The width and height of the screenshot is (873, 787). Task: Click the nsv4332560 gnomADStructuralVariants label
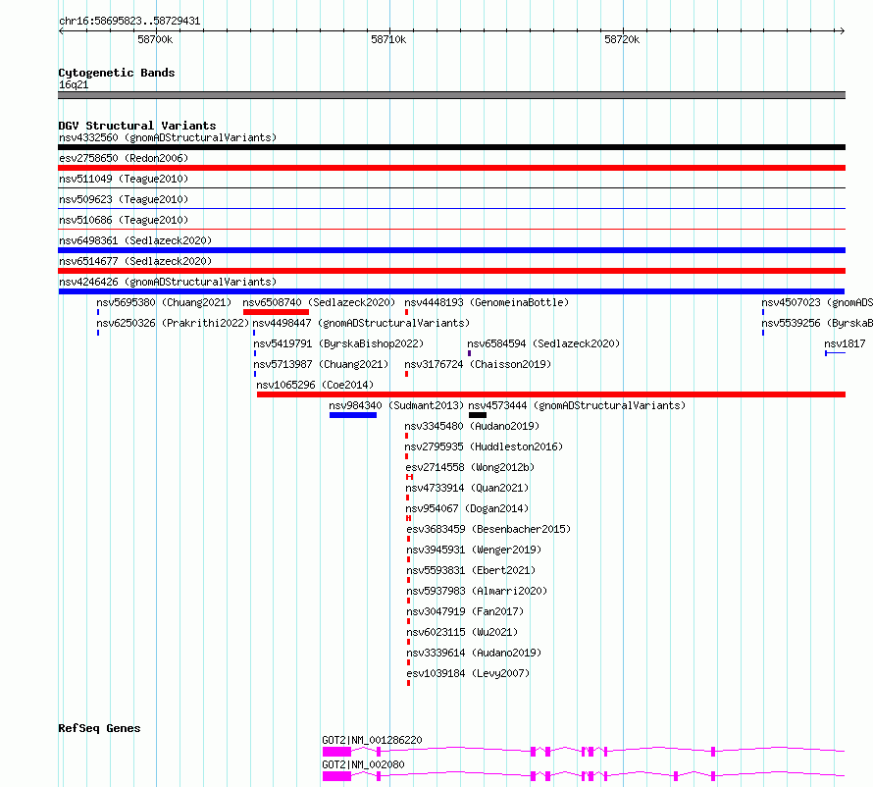click(x=168, y=137)
